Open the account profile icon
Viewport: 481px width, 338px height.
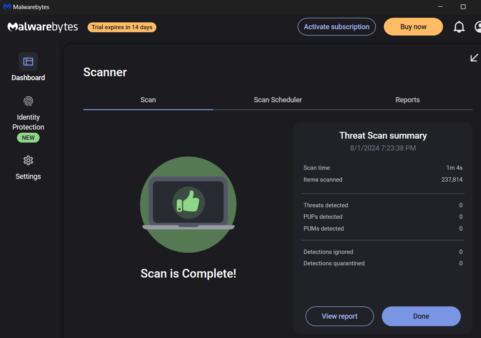[x=477, y=27]
